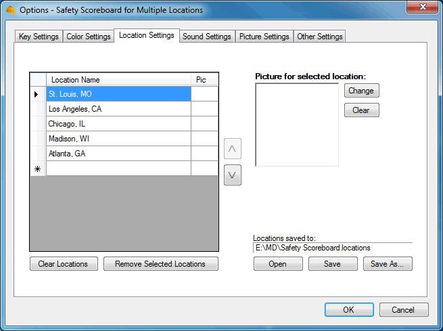The image size is (443, 331).
Task: Confirm the options with OK
Action: pos(349,309)
